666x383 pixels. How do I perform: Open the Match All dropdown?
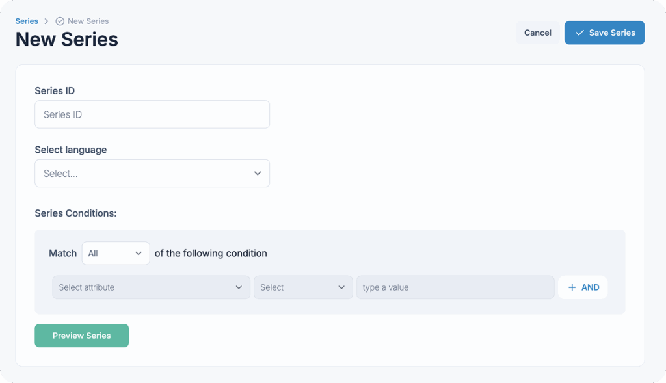coord(115,254)
